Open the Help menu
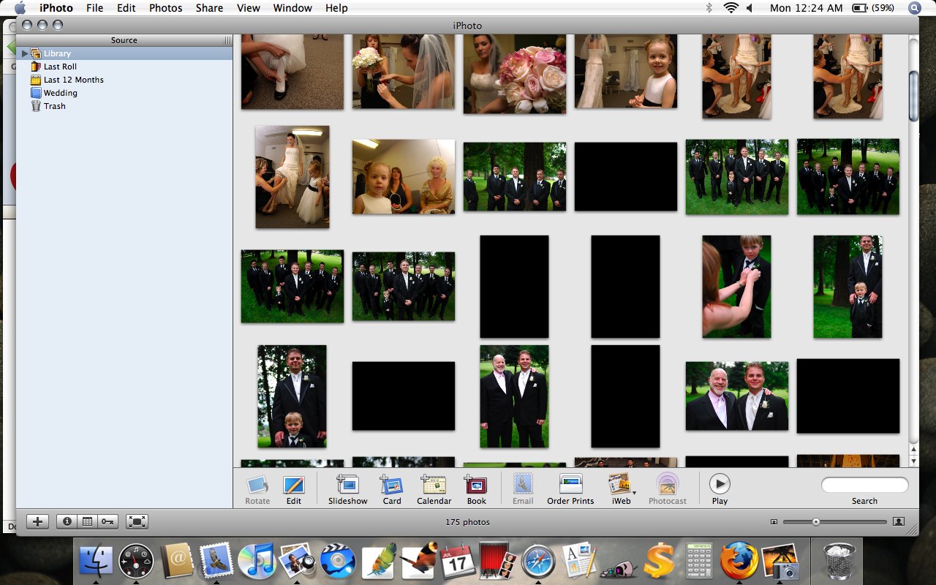Image resolution: width=936 pixels, height=585 pixels. point(336,8)
